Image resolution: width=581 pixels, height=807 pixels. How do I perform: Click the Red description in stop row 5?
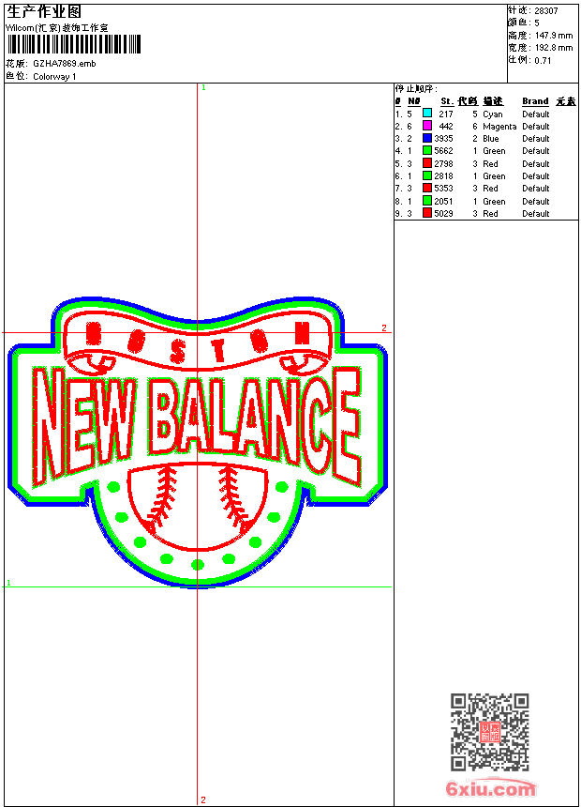pos(490,164)
